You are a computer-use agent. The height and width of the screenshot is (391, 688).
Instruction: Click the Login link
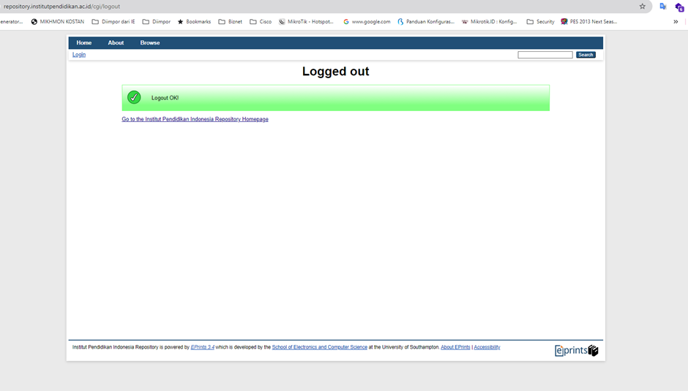click(79, 55)
